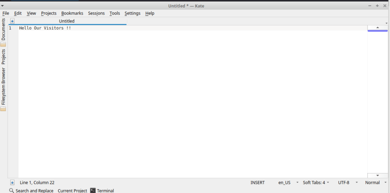
Task: Click Line 1, Column 22 indicator
Action: [37, 183]
